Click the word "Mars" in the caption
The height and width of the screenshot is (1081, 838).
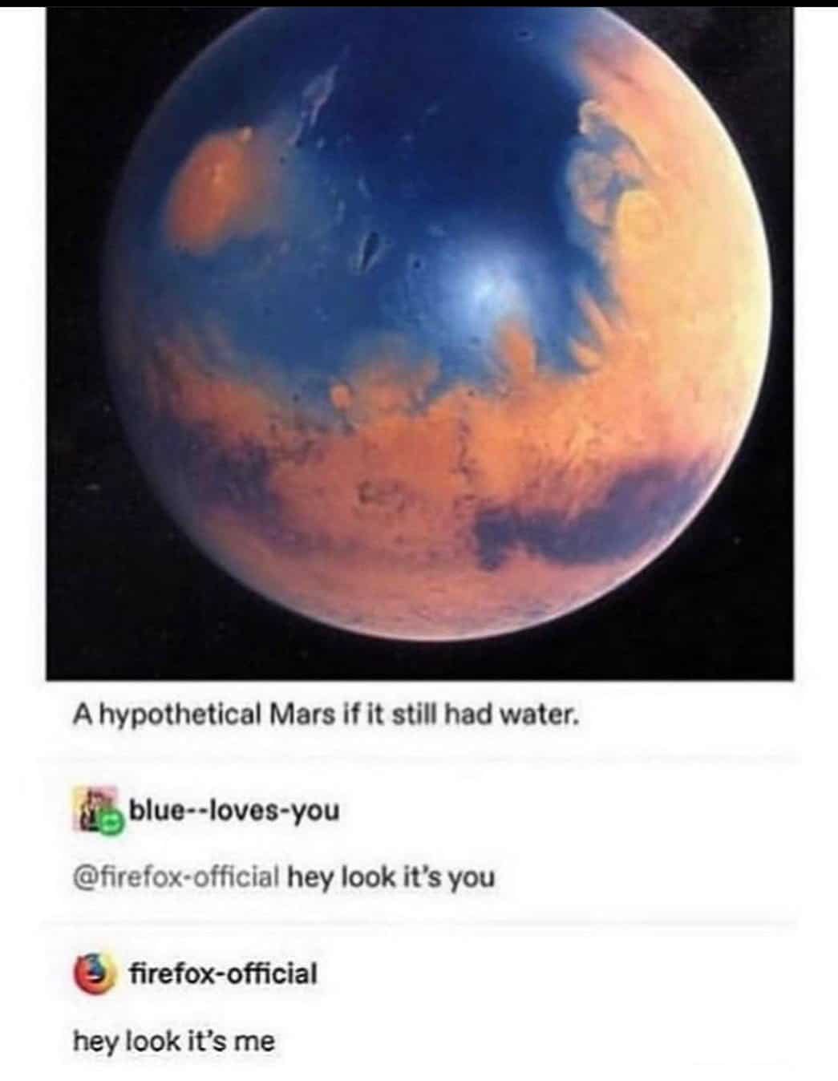(x=298, y=713)
